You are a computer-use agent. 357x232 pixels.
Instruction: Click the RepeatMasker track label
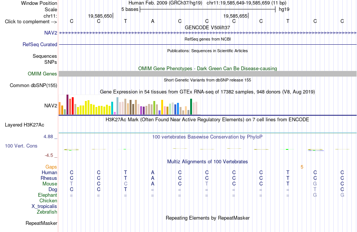click(41, 223)
